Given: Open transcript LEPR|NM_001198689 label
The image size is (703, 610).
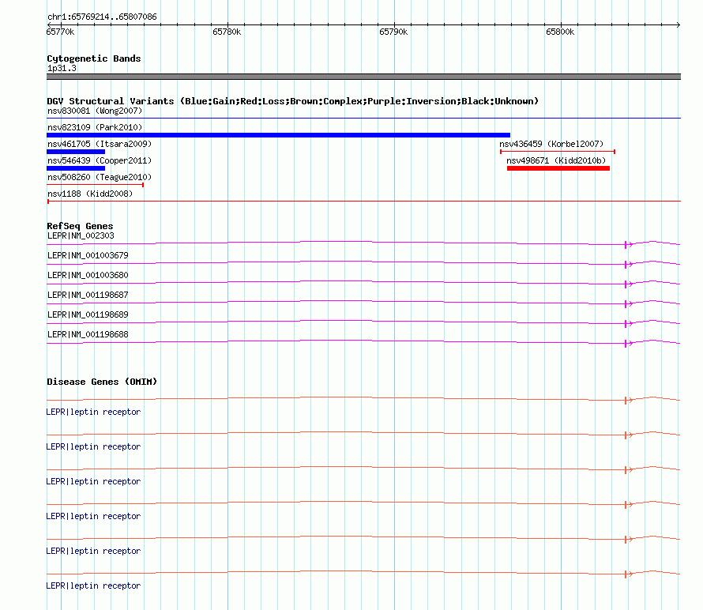Looking at the screenshot, I should (88, 314).
